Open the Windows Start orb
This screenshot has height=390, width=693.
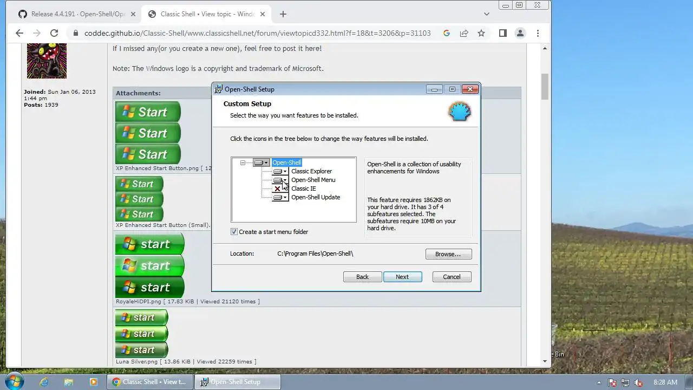pos(14,381)
